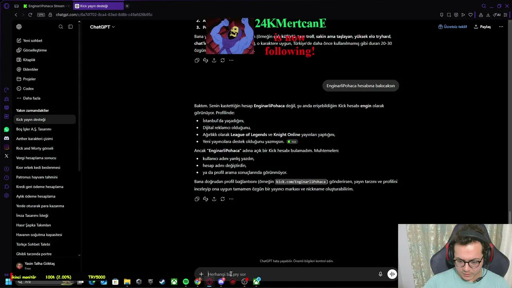Image resolution: width=512 pixels, height=288 pixels.
Task: Open the ad blocker shield icon
Action: 456,15
